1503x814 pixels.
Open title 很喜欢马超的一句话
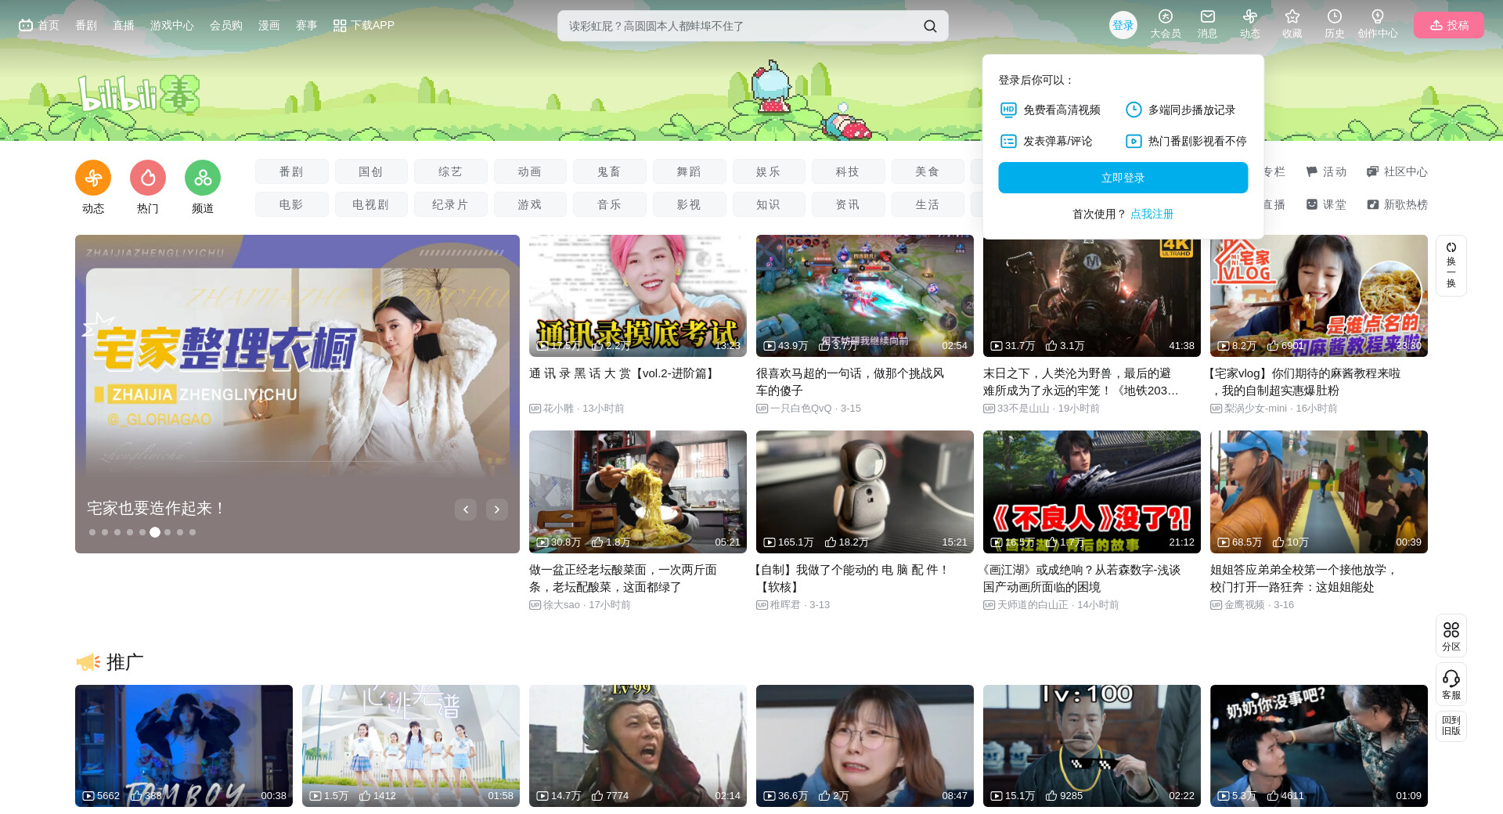coord(850,382)
